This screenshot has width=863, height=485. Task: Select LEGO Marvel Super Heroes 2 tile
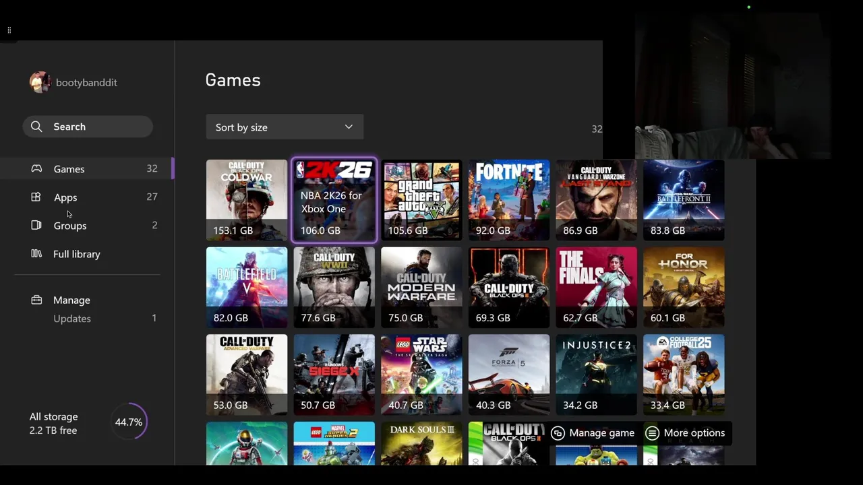point(334,443)
